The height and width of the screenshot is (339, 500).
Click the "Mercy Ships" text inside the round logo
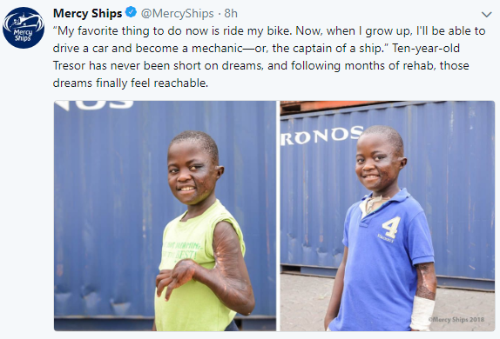coord(23,36)
